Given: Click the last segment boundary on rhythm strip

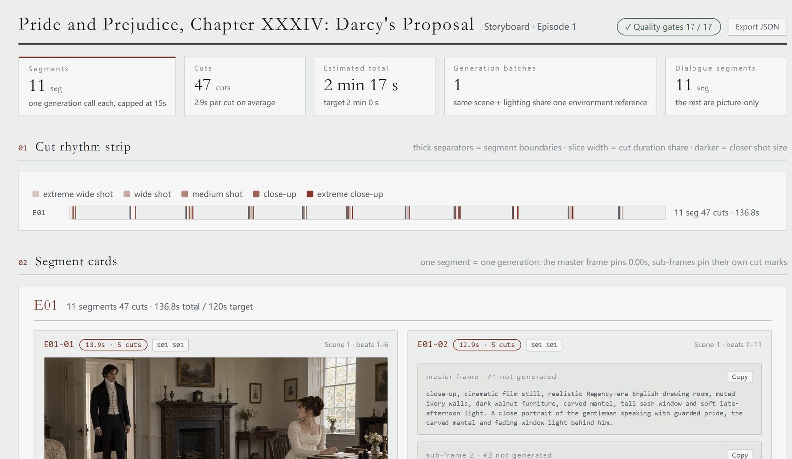Looking at the screenshot, I should pos(619,213).
